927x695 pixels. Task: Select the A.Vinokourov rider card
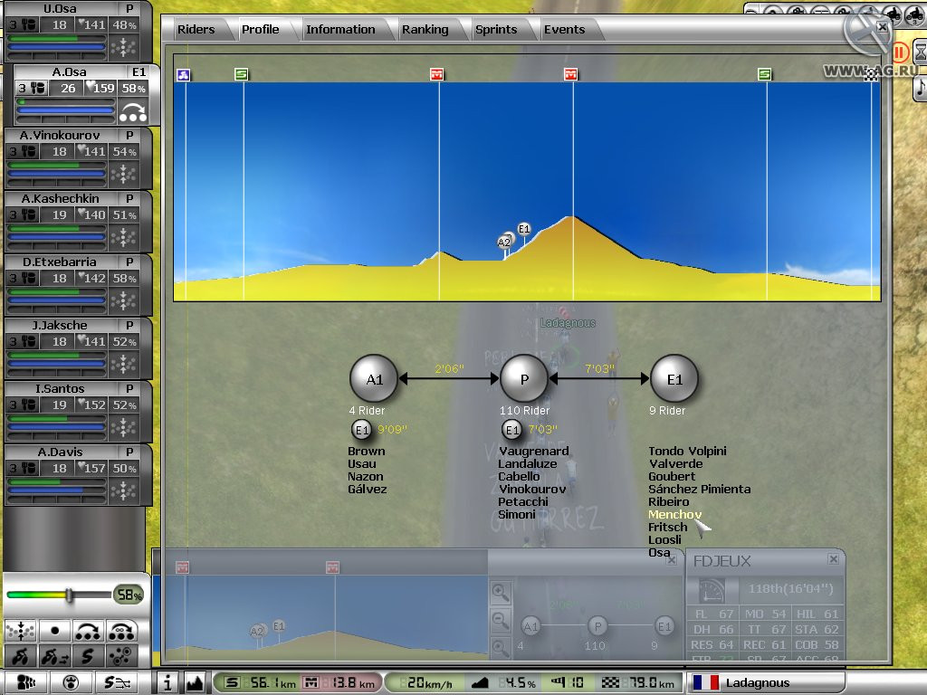click(78, 157)
